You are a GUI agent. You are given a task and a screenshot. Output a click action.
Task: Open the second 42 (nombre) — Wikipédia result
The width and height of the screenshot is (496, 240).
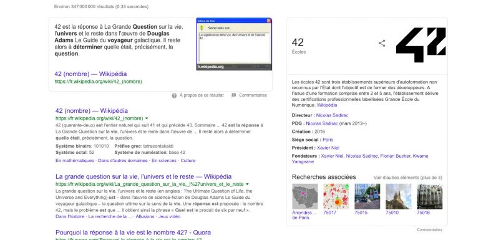pyautogui.click(x=92, y=111)
